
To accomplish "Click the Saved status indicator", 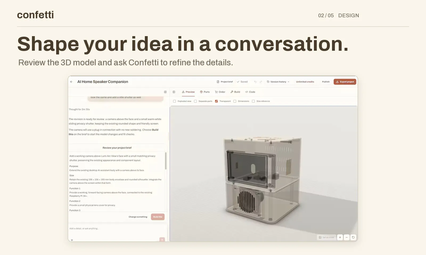I will pyautogui.click(x=242, y=82).
